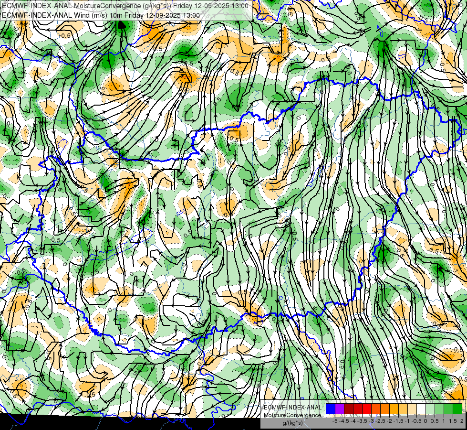Image resolution: width=467 pixels, height=430 pixels.
Task: Click the -3 tick label in legend
Action: [x=371, y=421]
